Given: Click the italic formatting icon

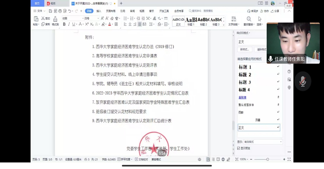Looking at the screenshot, I should pos(69,24).
